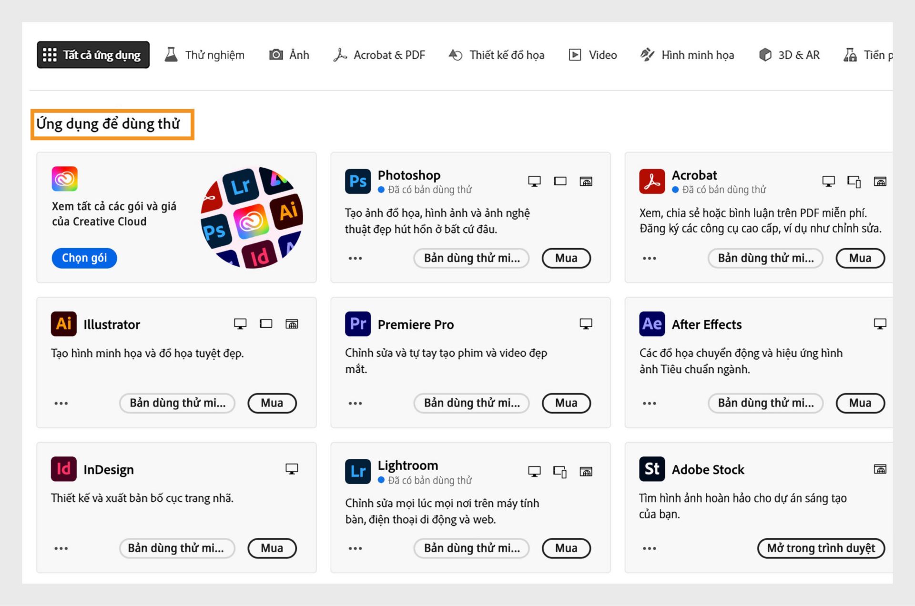The image size is (915, 606).
Task: Click Mua button for Premiere Pro
Action: [566, 403]
